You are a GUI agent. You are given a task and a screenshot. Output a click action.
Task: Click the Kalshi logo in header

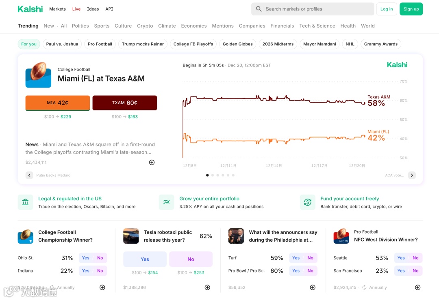pyautogui.click(x=30, y=9)
